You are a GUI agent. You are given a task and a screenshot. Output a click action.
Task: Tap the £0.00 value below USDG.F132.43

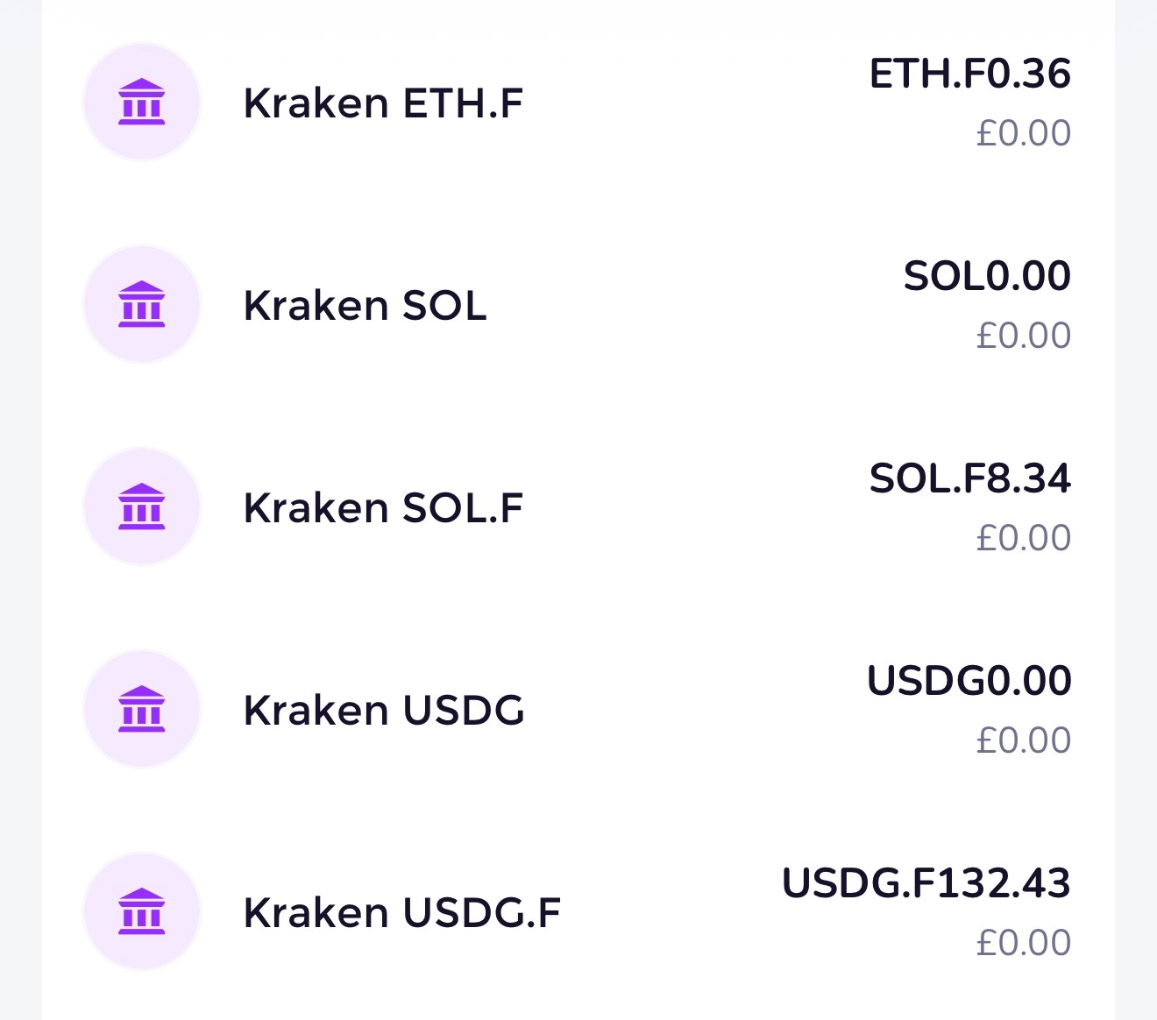point(1023,943)
